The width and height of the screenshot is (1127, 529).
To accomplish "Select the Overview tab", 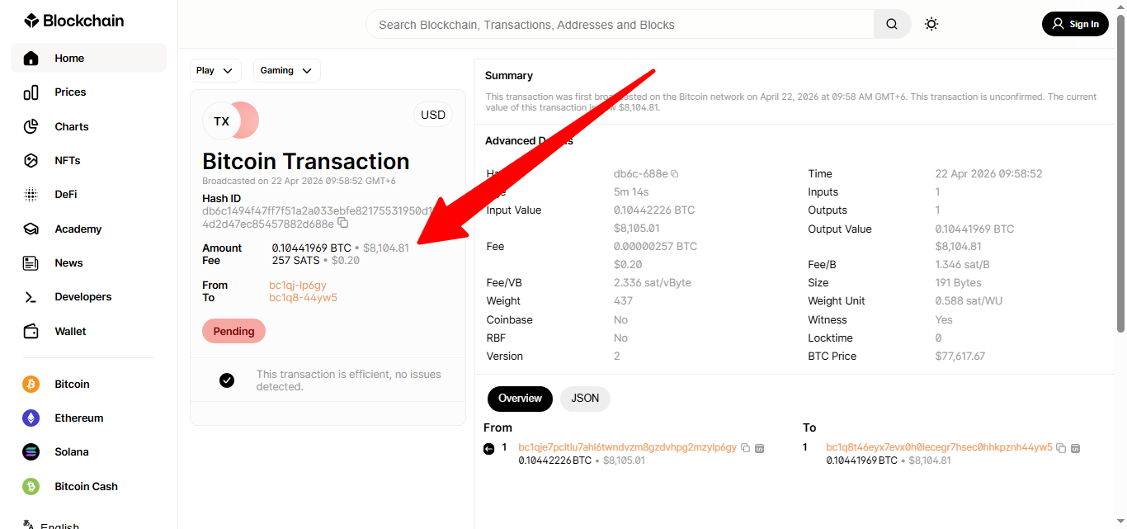I will click(520, 398).
